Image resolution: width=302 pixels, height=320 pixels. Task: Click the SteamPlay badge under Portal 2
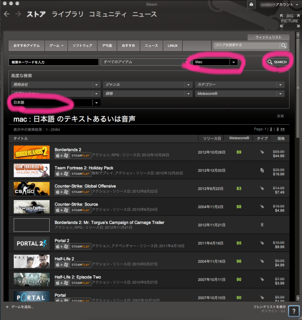point(81,246)
